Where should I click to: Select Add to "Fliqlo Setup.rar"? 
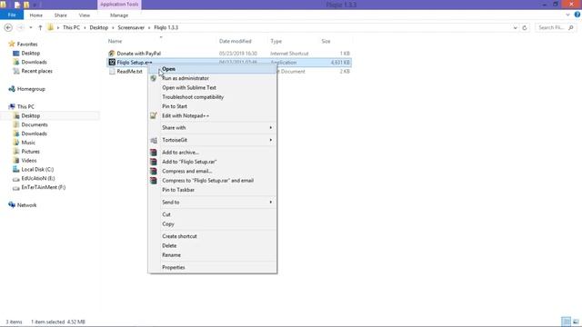tap(212, 162)
